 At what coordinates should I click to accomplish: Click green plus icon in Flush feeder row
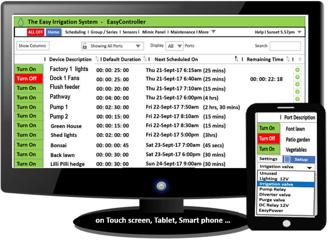coord(297,84)
